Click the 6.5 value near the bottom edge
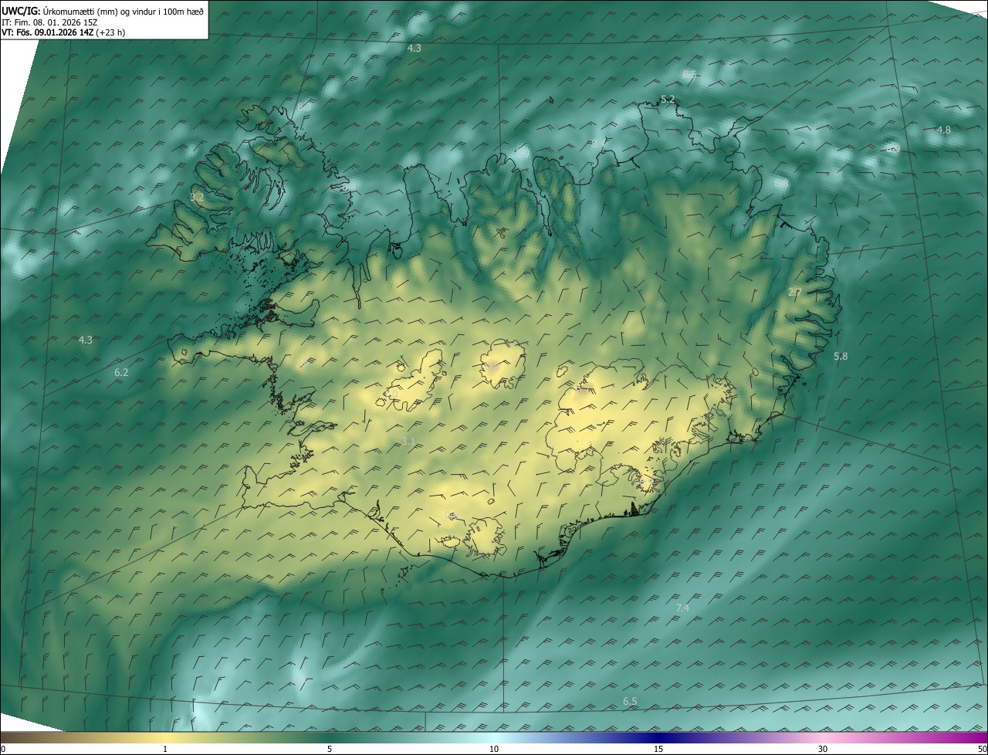Viewport: 988px width, 755px height. 630,701
